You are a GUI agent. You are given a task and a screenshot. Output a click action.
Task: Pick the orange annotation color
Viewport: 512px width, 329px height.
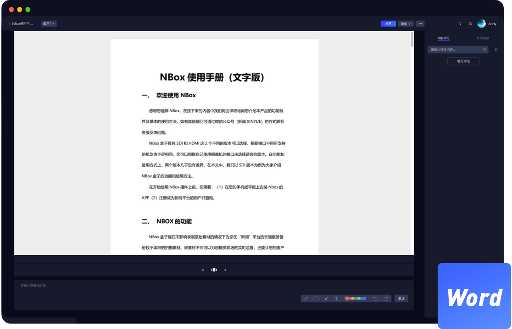(x=353, y=298)
